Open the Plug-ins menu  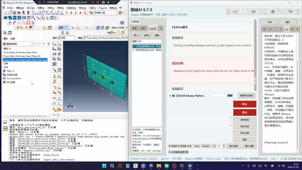pyautogui.click(x=102, y=8)
